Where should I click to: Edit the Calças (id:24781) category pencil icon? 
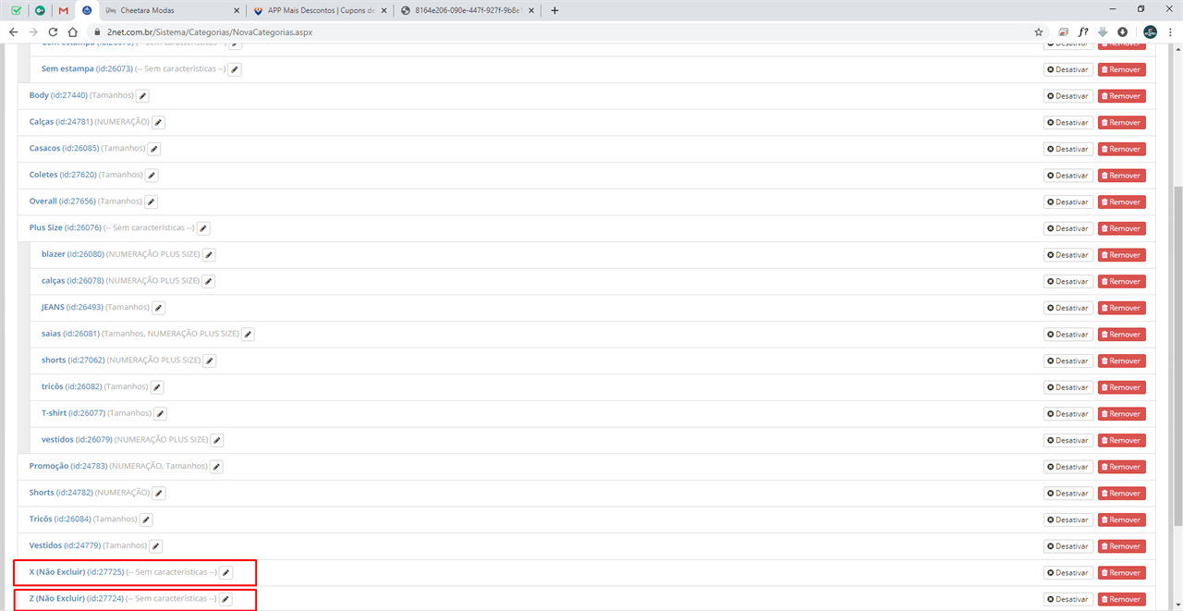coord(158,123)
